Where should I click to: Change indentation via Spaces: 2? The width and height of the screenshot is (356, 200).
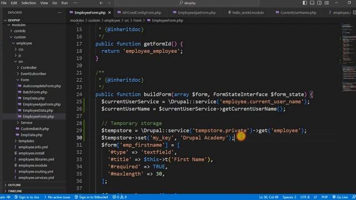coord(289,197)
